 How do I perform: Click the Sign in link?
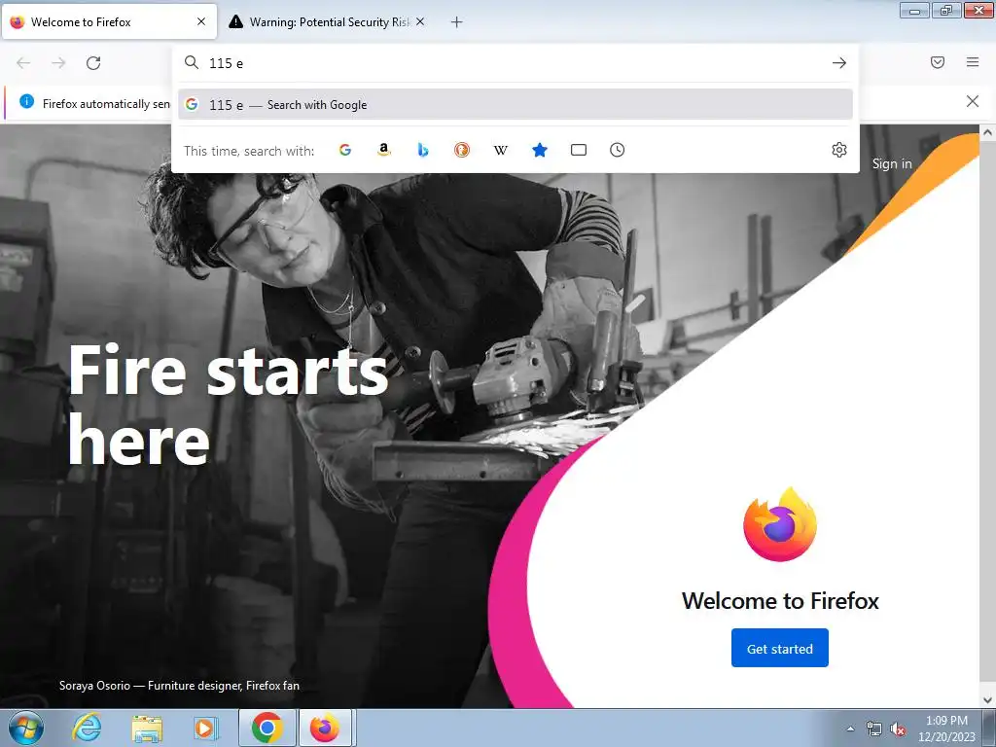point(892,163)
